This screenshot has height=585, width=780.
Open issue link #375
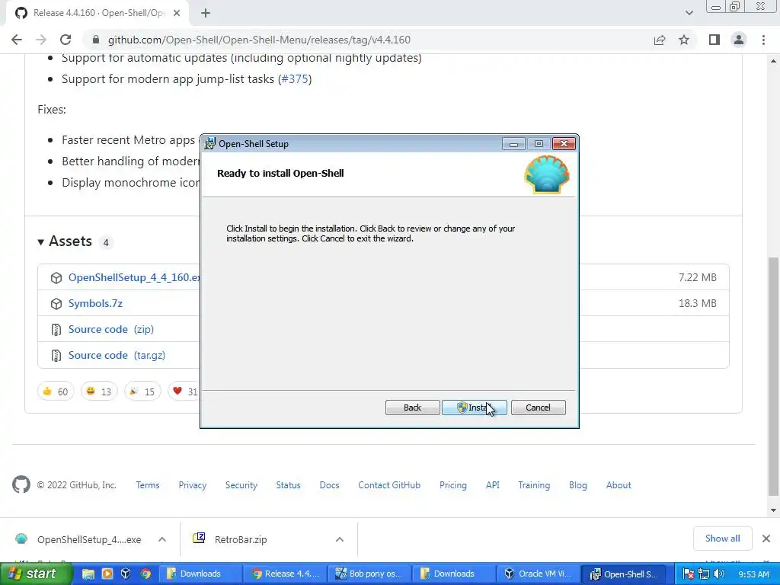[295, 79]
